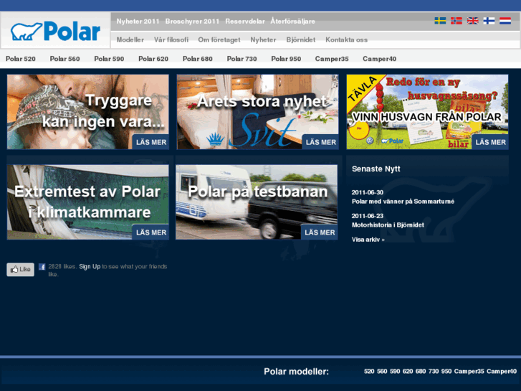Select the Polar 590 model tab
The width and height of the screenshot is (521, 391).
pyautogui.click(x=109, y=59)
